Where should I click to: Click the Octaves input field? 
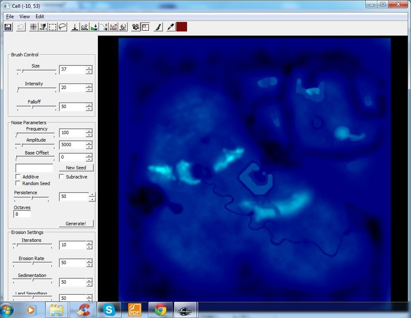pyautogui.click(x=23, y=214)
